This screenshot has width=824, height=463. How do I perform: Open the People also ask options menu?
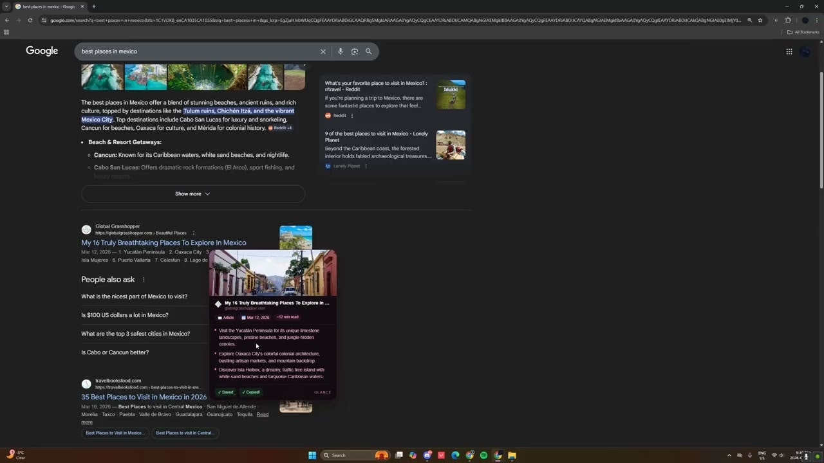pyautogui.click(x=144, y=279)
